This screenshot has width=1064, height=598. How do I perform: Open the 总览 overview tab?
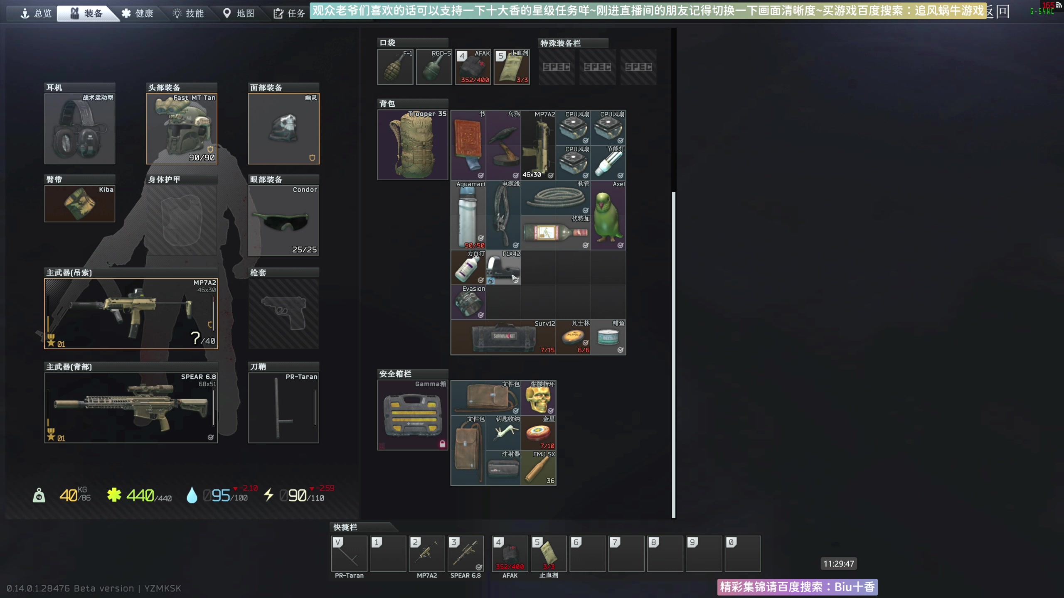(36, 13)
